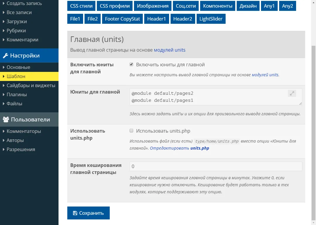Click the floppy disk icon on Сохранить
The width and height of the screenshot is (316, 225).
(75, 213)
